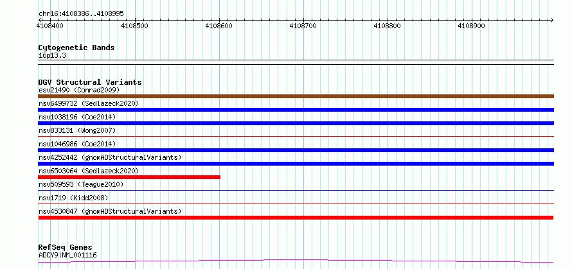The image size is (572, 269).
Task: Click the chr16:4108386..4108995 region label
Action: (81, 14)
